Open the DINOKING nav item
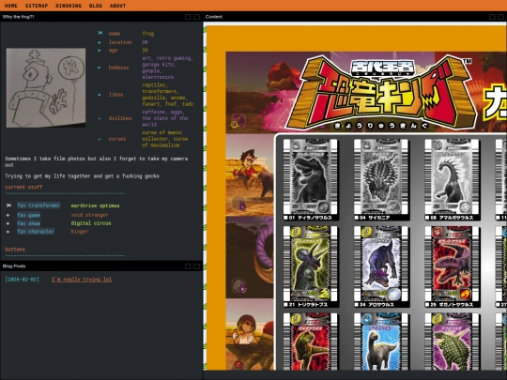This screenshot has height=380, width=507. tap(69, 6)
